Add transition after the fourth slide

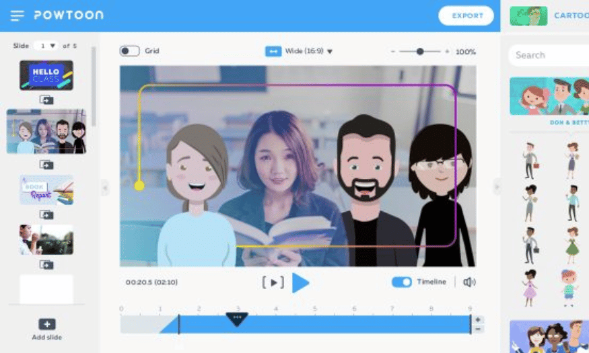point(46,265)
